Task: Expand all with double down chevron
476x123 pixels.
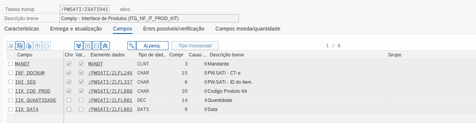Action: click(x=79, y=46)
